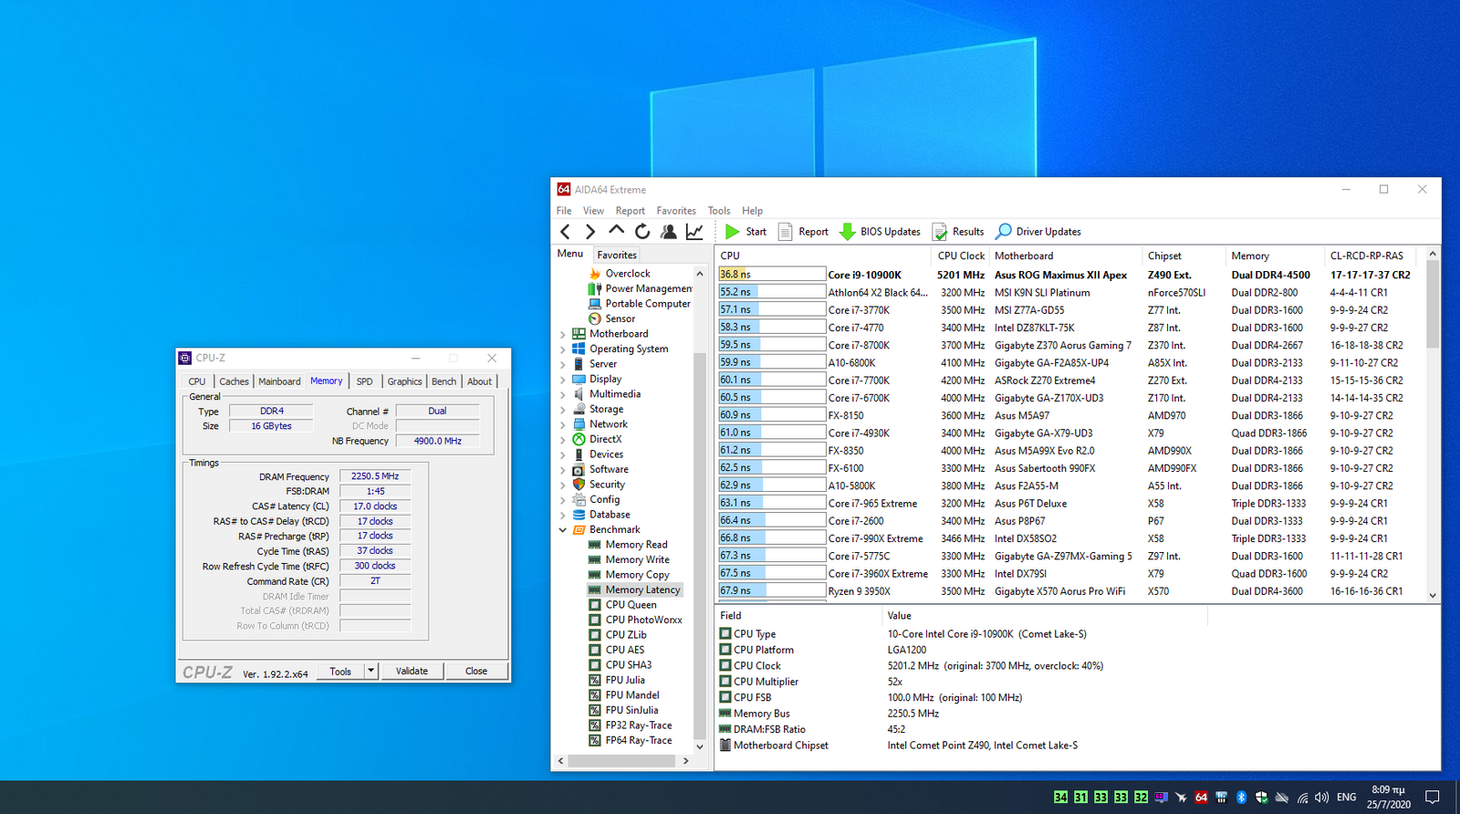Click the Motherboard column header in results
Screen dimensions: 1460x814
1064,256
